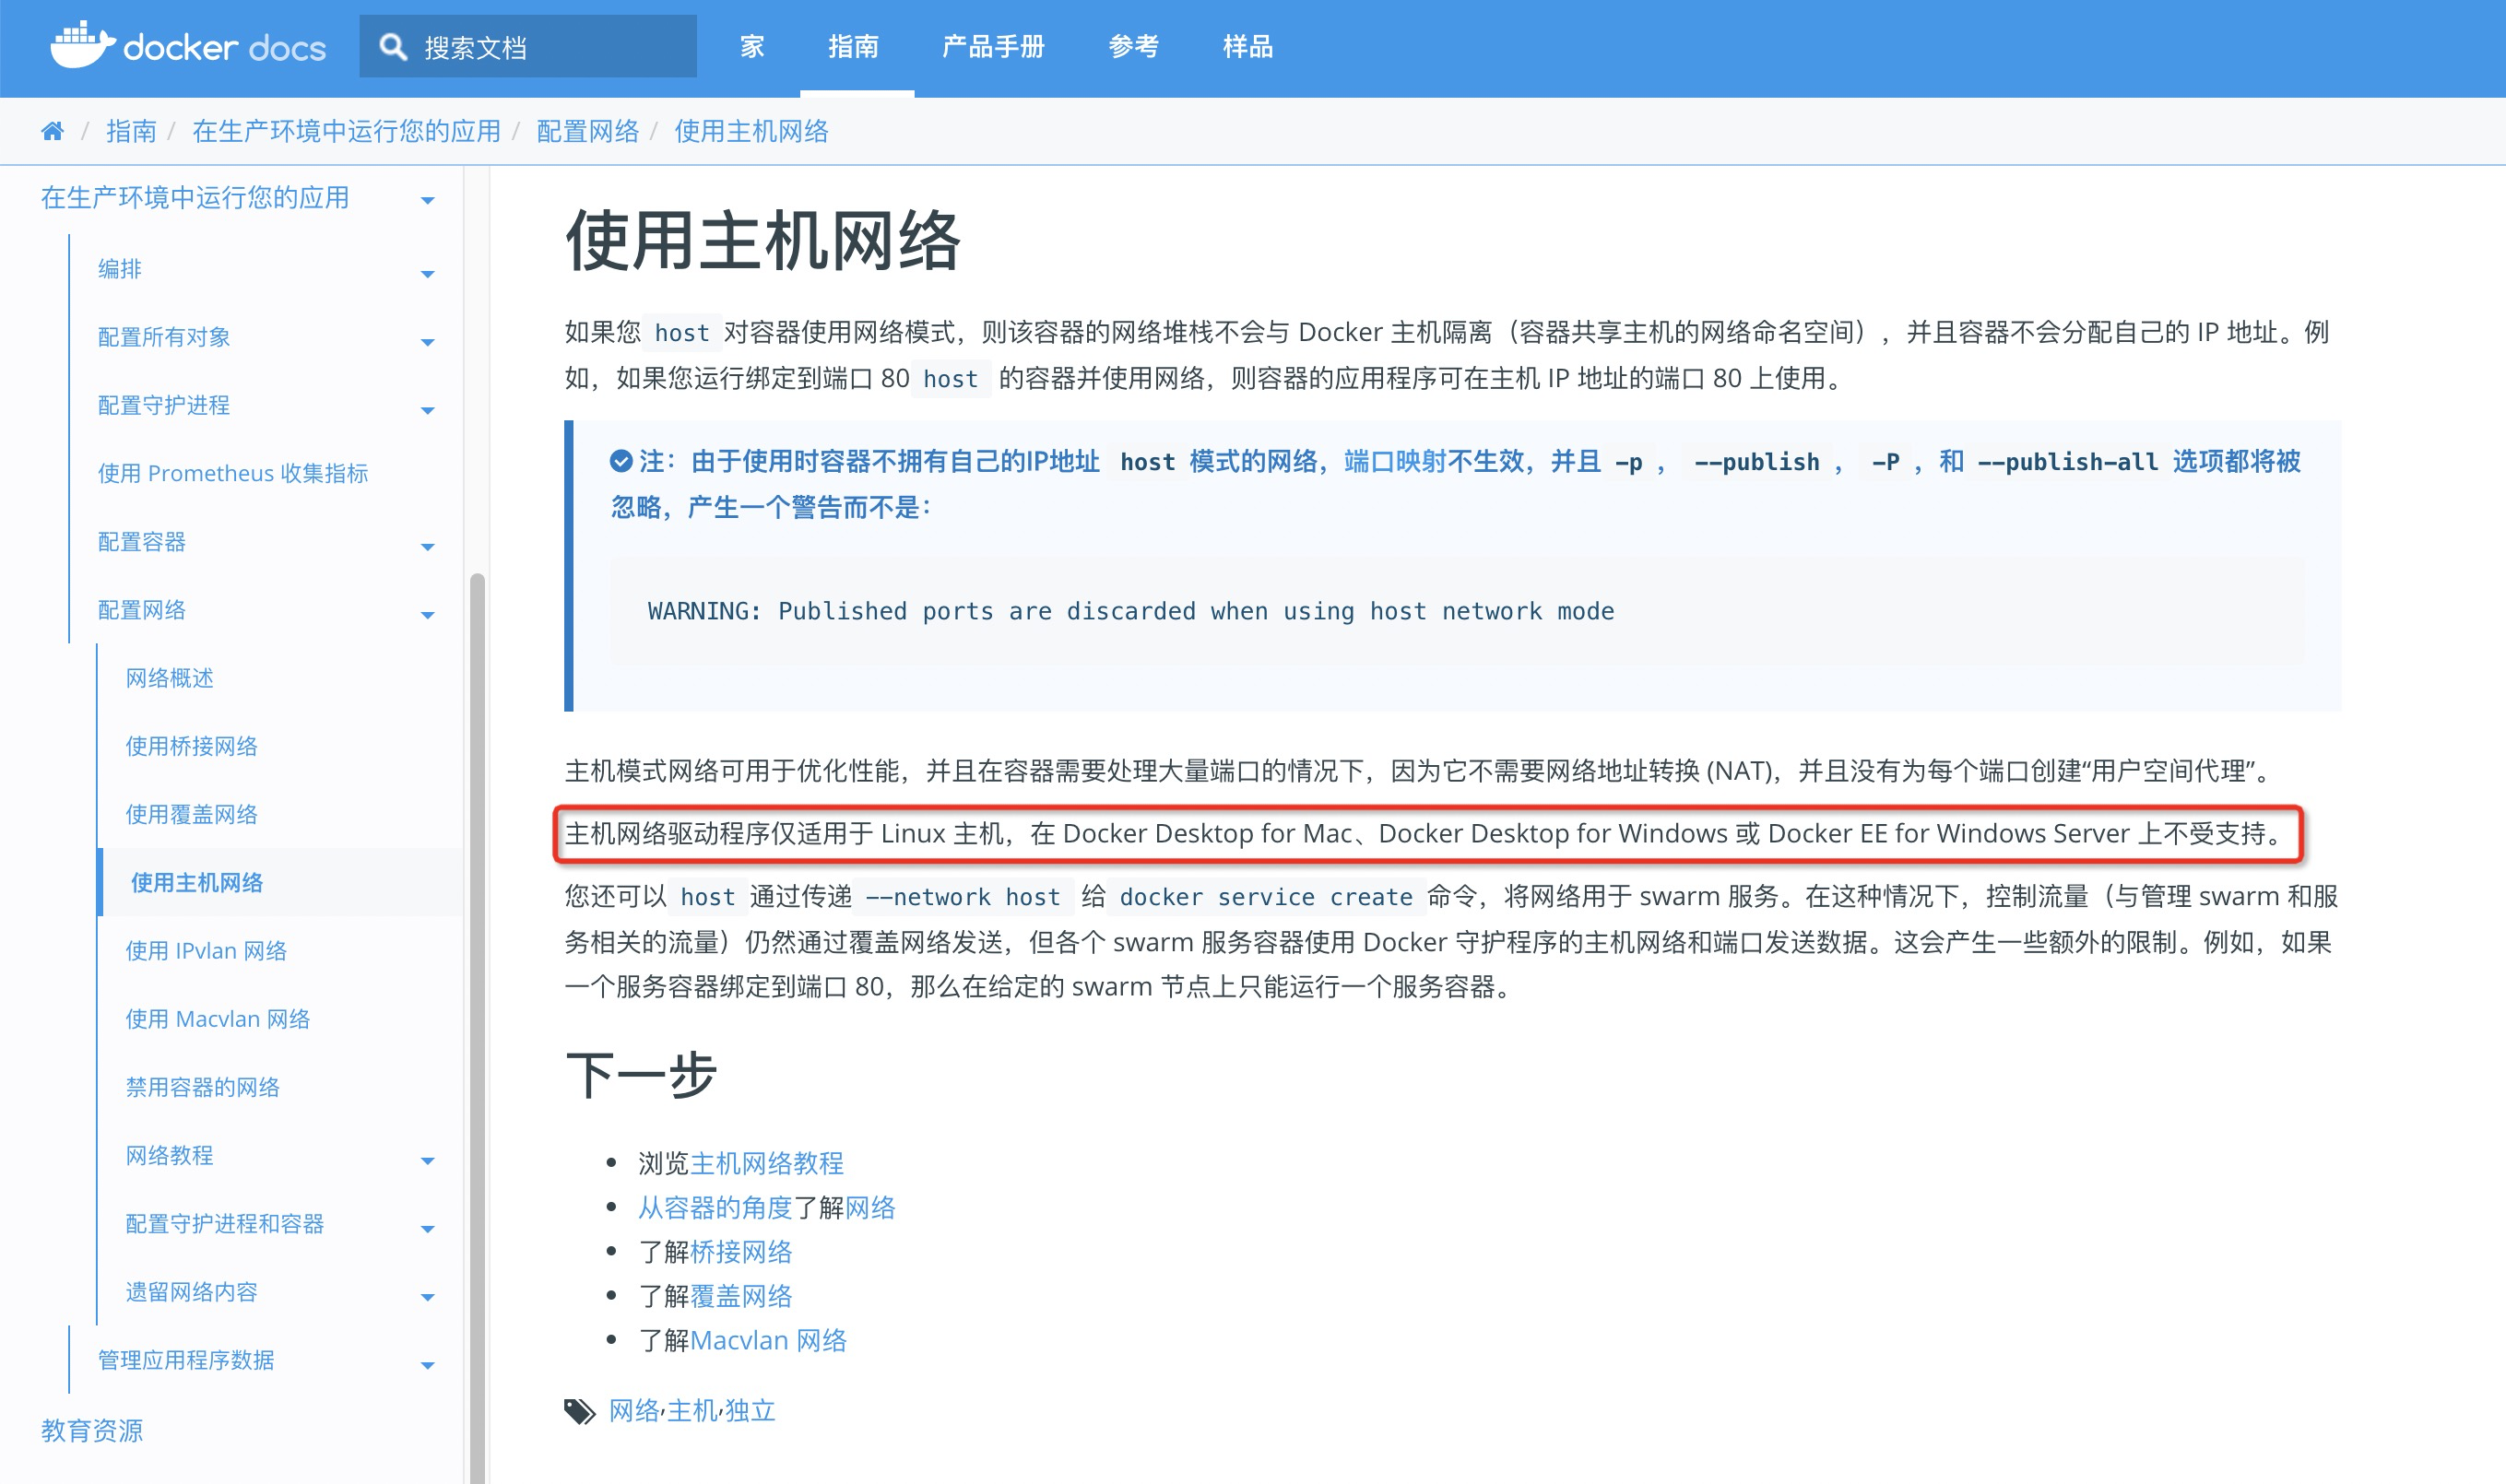Follow the 了解Macvlan 网络 link
This screenshot has width=2506, height=1484.
pos(768,1340)
